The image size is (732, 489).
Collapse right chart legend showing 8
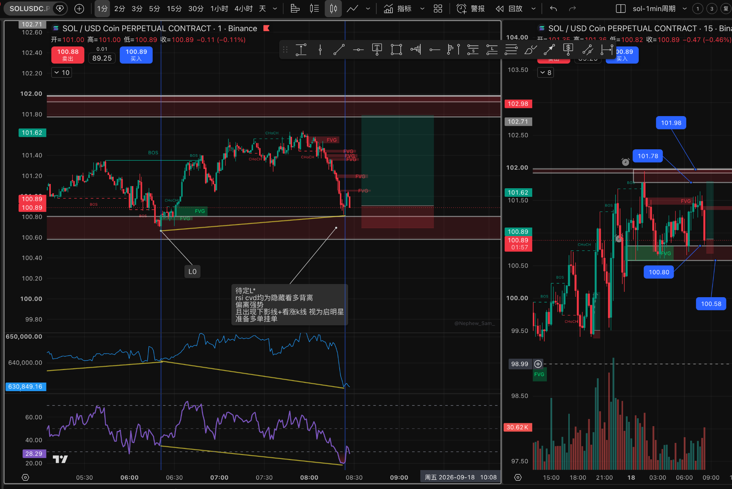(545, 73)
